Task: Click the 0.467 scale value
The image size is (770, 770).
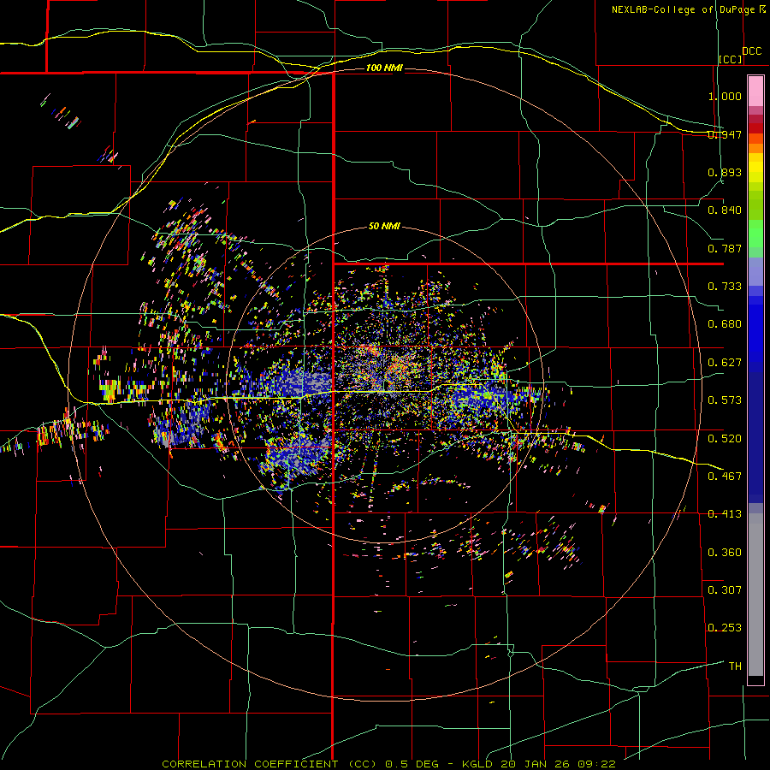Action: [725, 477]
